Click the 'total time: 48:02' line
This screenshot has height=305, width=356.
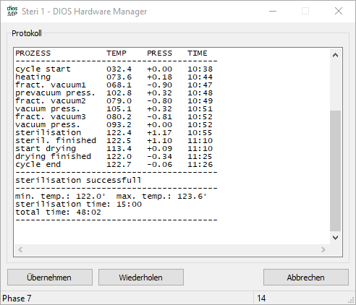58,212
